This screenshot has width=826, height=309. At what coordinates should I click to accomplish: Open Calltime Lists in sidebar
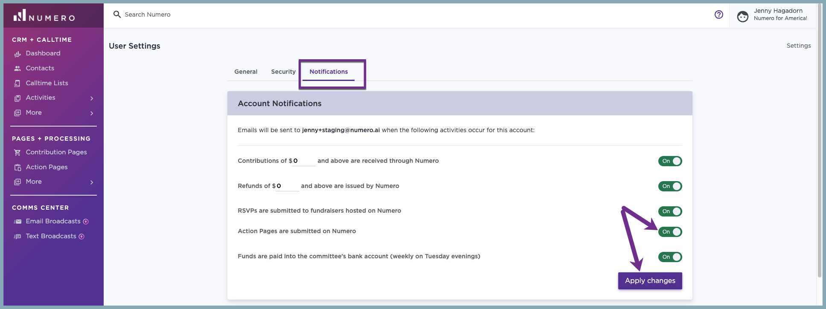pos(47,83)
